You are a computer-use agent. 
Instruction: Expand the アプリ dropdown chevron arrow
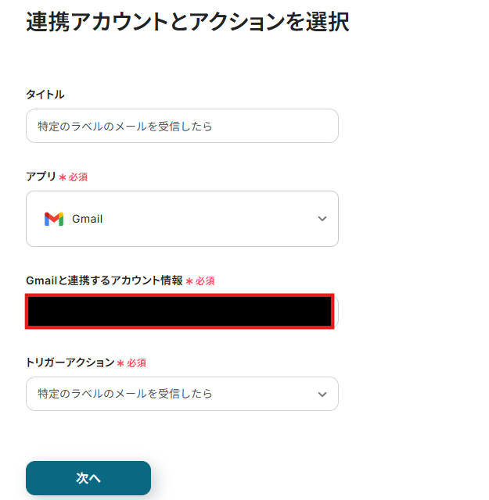(x=322, y=219)
